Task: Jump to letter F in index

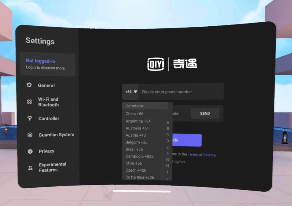Action: pos(168,153)
